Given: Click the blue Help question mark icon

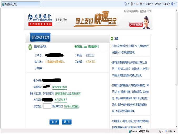Looking at the screenshot, I should point(172,4).
